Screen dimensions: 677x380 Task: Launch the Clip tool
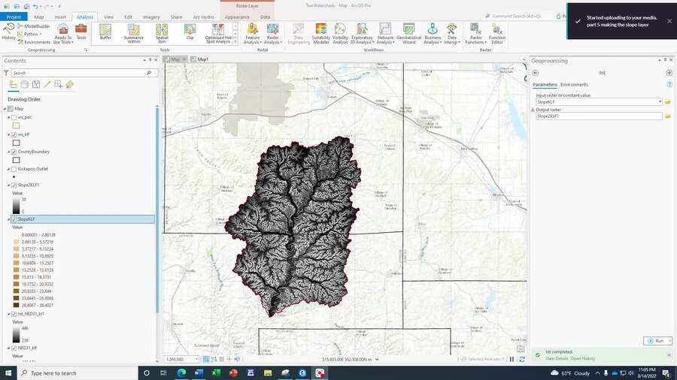pos(190,32)
